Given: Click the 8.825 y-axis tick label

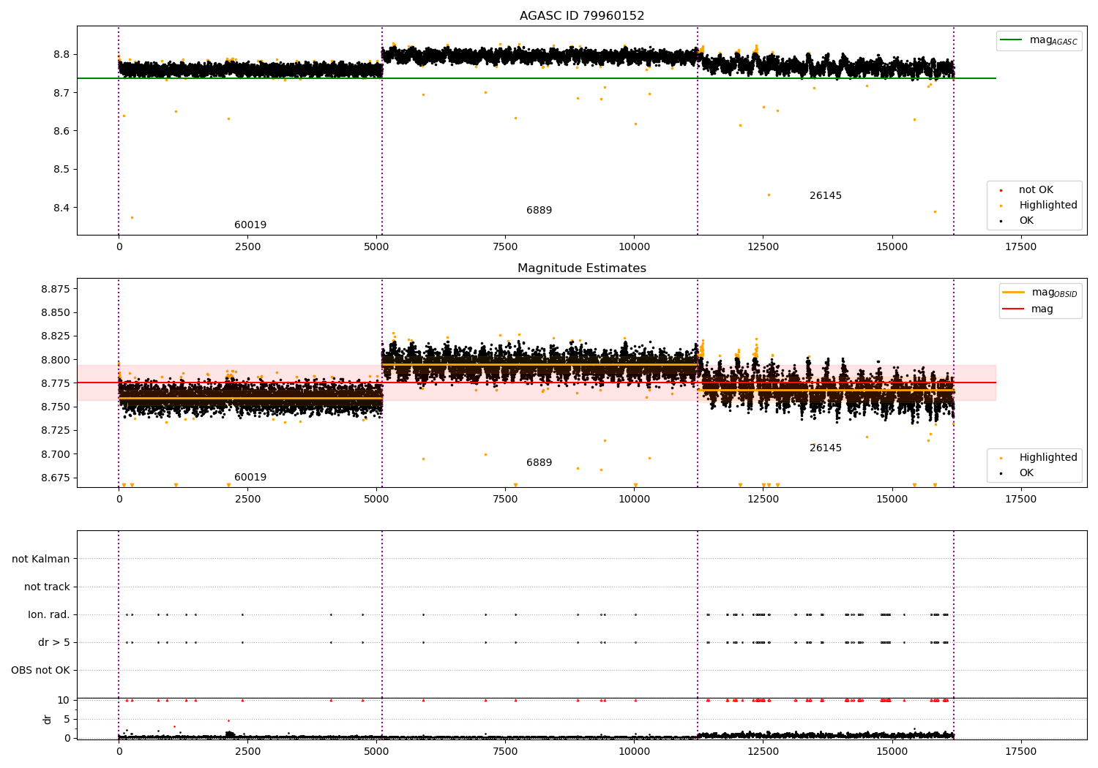Looking at the screenshot, I should 56,336.
